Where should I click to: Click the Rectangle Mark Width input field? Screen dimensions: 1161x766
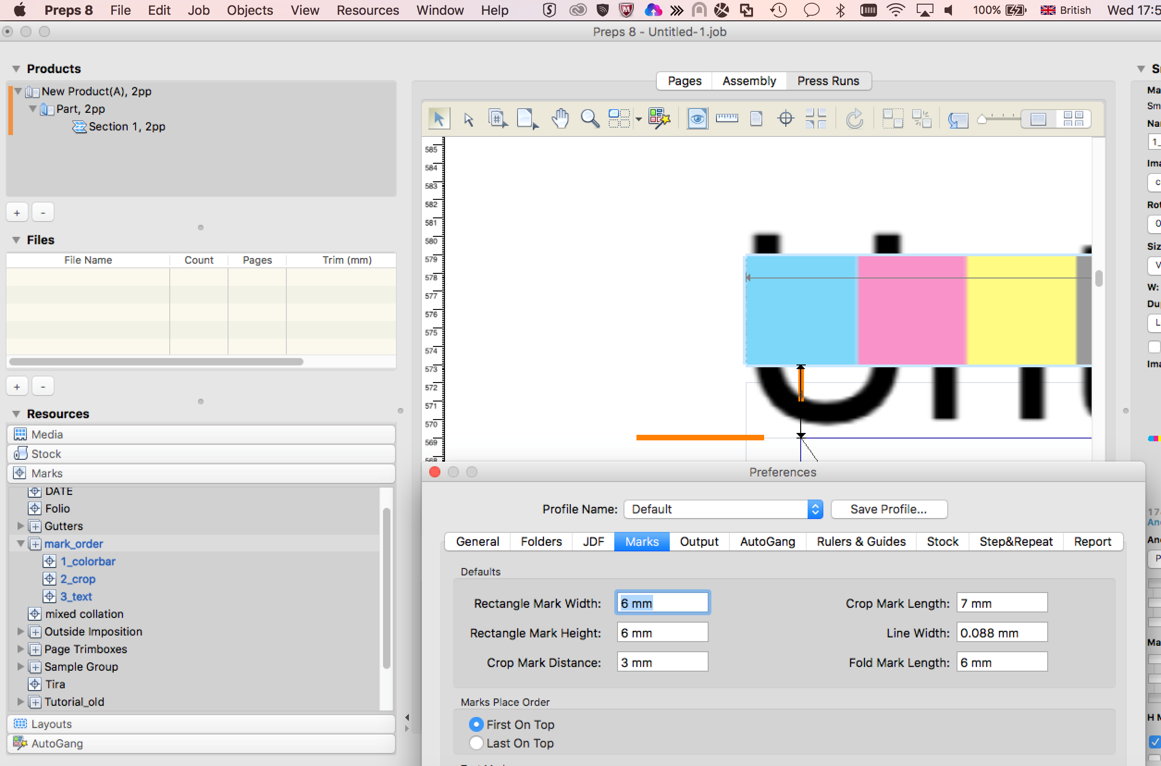click(662, 604)
